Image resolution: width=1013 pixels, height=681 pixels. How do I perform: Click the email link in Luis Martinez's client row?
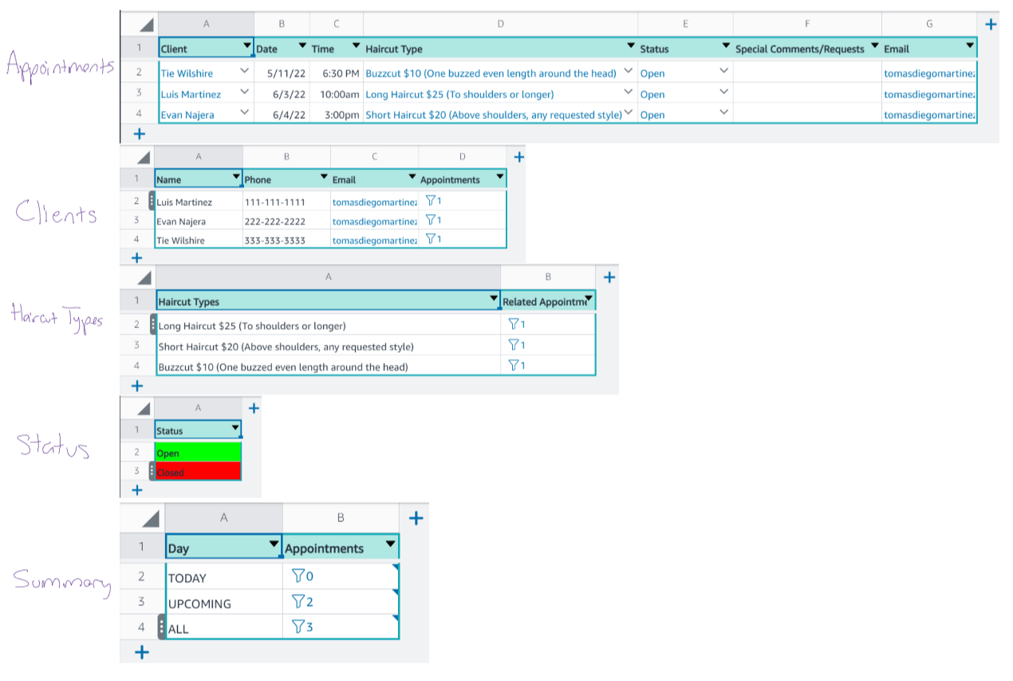pos(374,202)
